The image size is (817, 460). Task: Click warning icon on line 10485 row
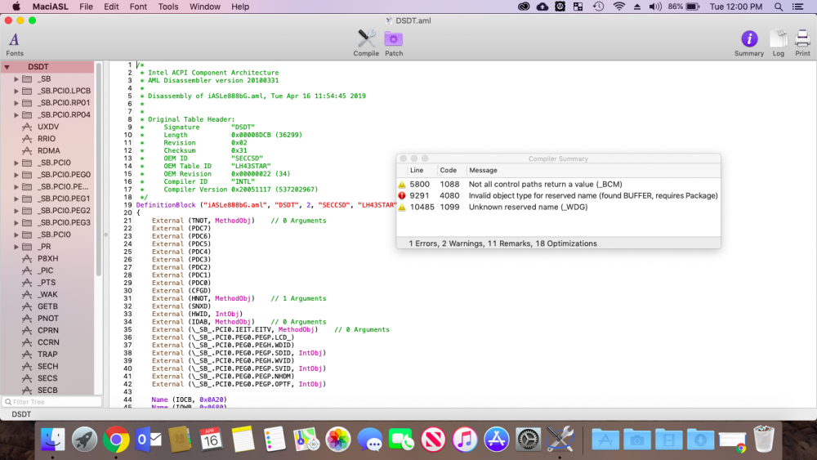click(402, 208)
